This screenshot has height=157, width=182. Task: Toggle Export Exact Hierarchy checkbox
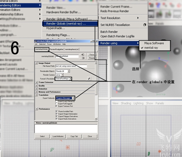[x=56, y=101]
